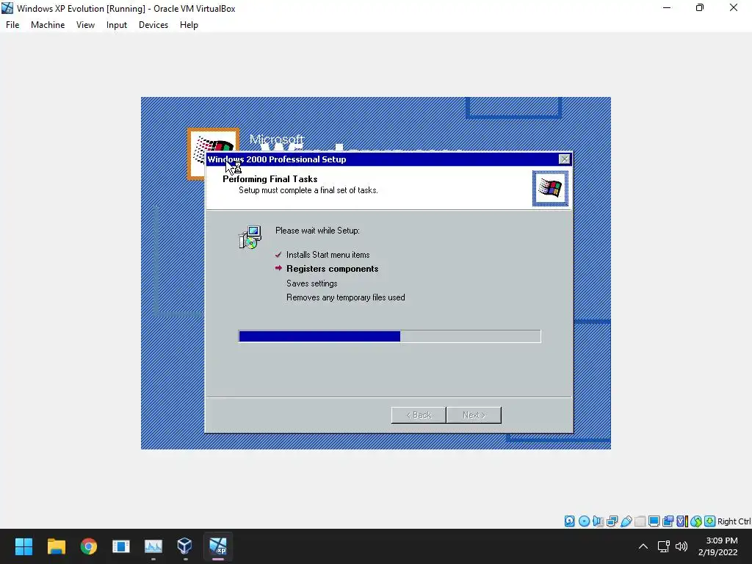The image size is (752, 564).
Task: Close the VirtualBox window
Action: (x=734, y=7)
